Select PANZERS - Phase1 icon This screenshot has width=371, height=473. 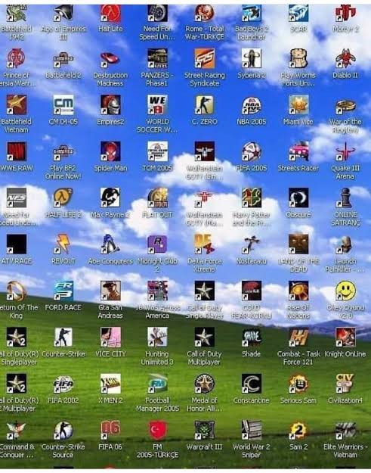tap(157, 58)
